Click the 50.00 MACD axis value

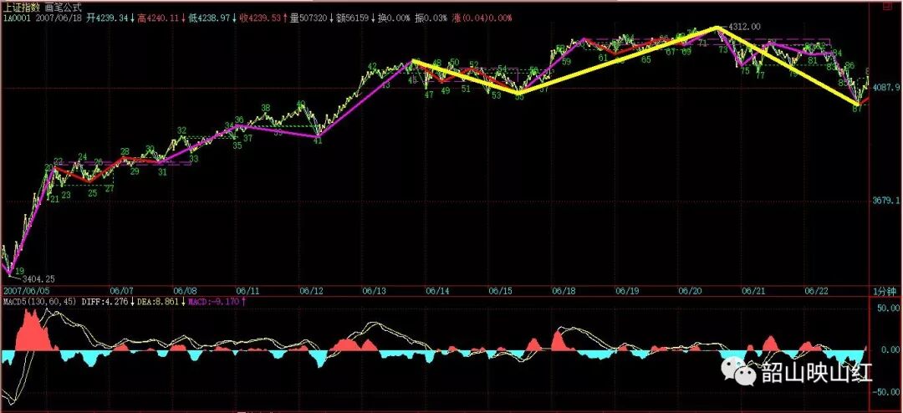[x=890, y=308]
